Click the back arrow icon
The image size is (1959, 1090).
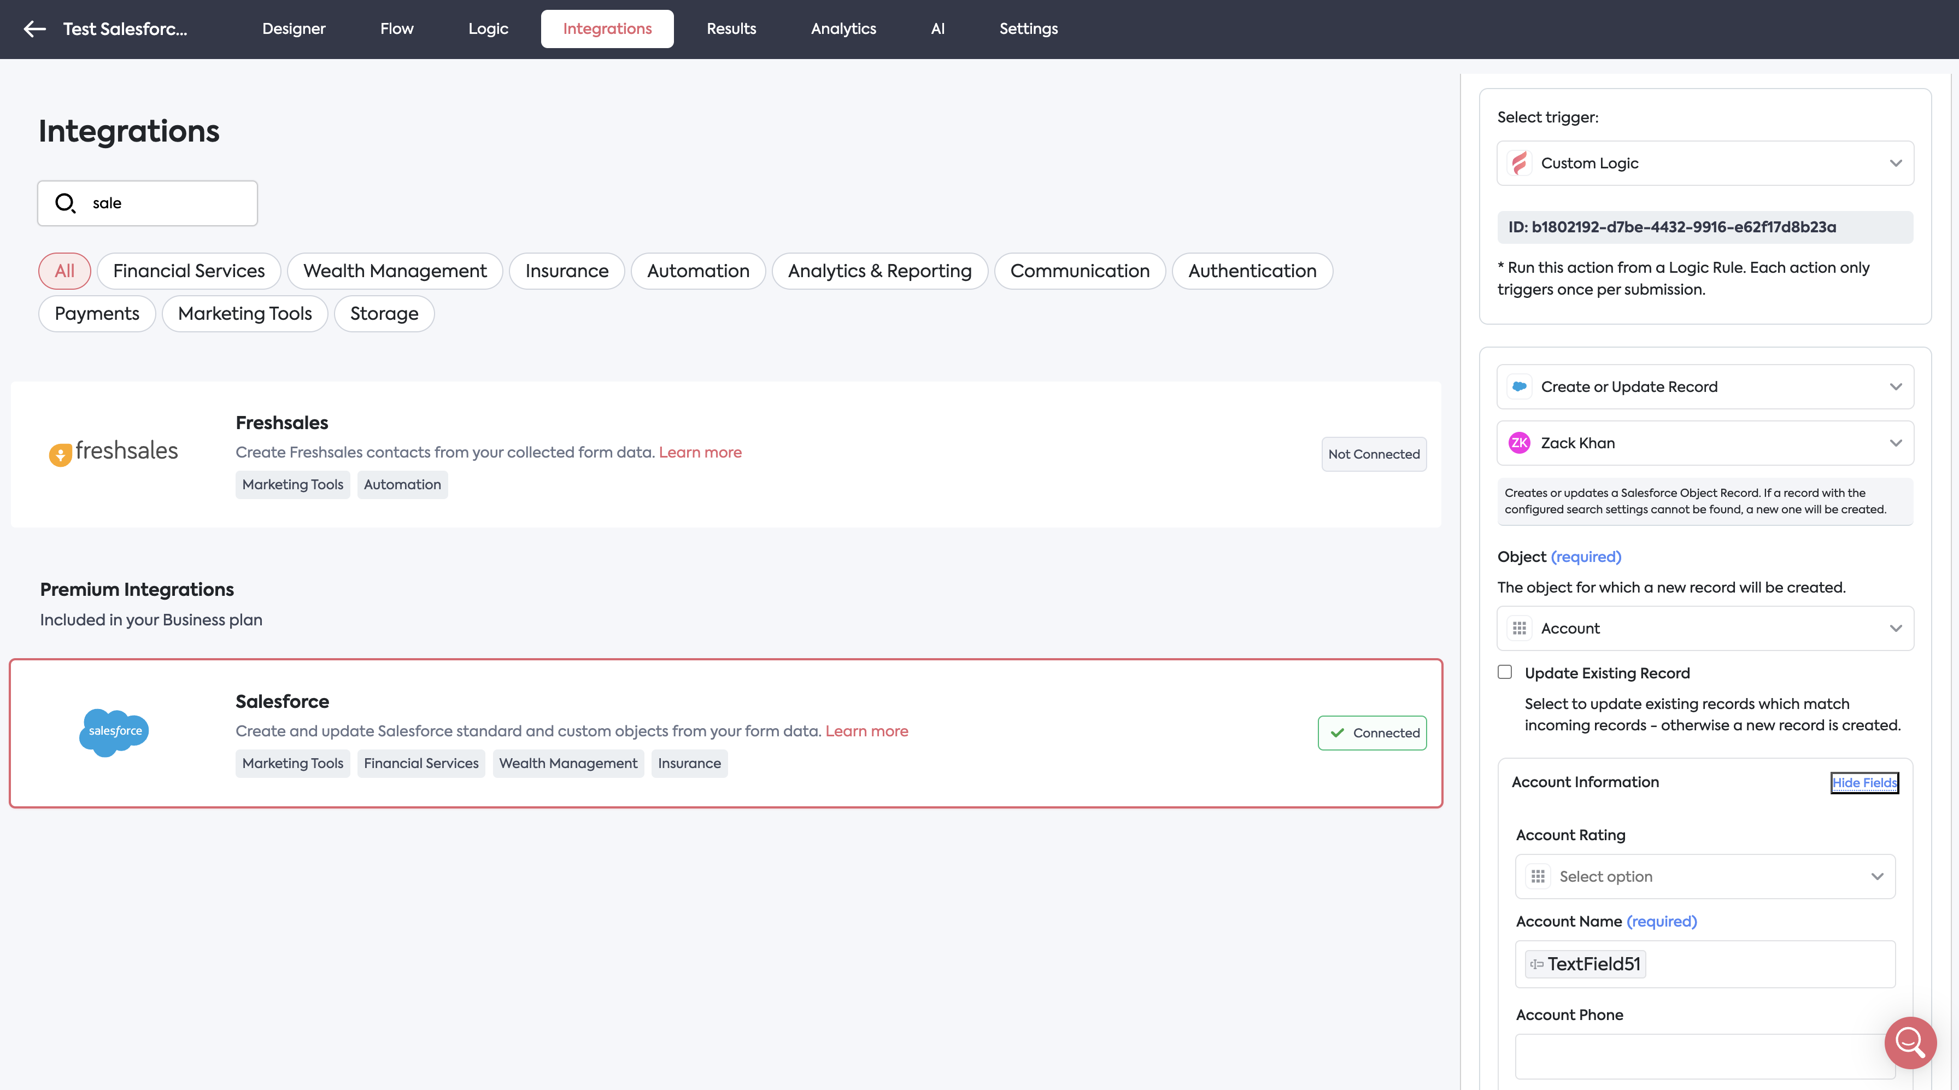tap(34, 29)
